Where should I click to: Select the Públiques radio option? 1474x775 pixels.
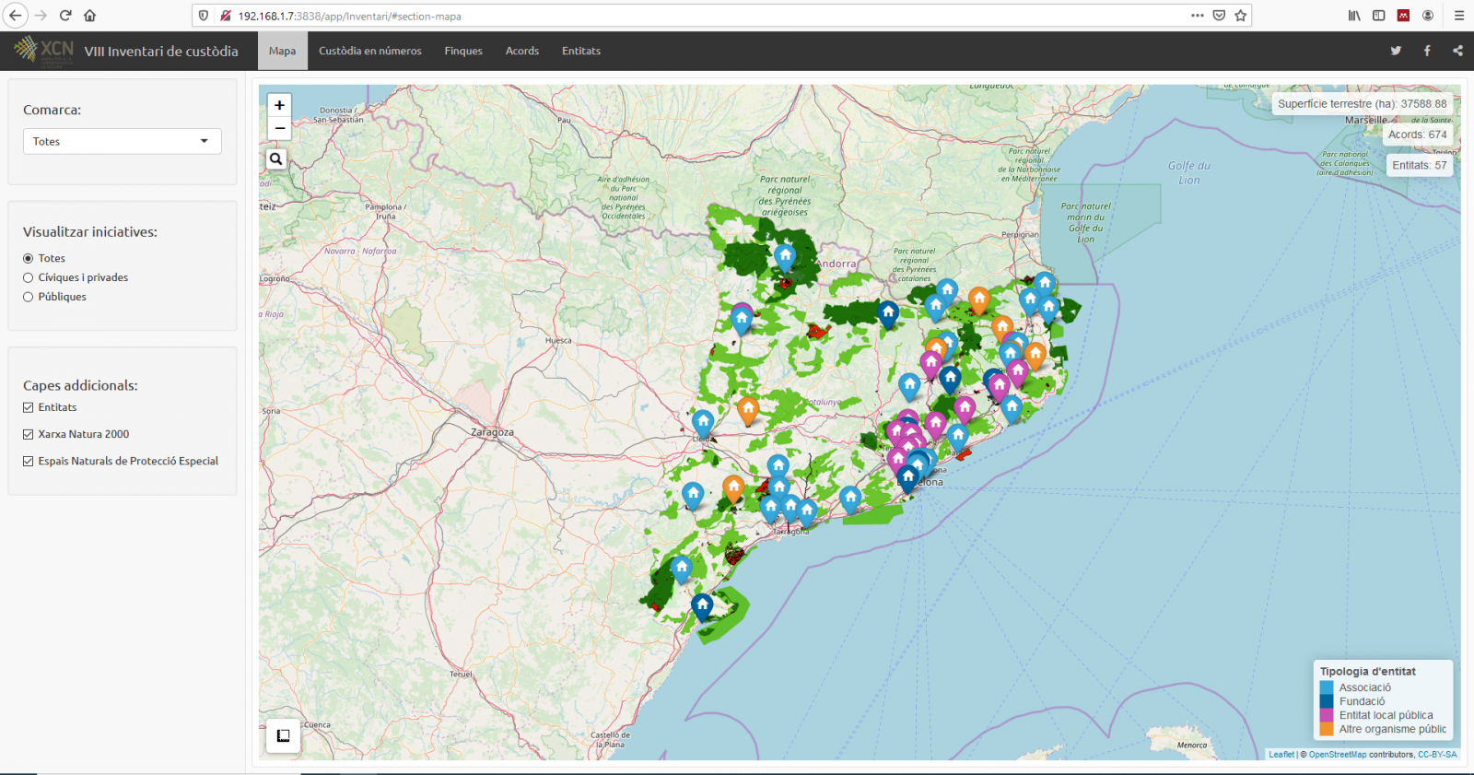coord(29,297)
